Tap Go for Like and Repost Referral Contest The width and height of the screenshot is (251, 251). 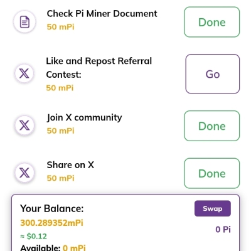click(213, 74)
